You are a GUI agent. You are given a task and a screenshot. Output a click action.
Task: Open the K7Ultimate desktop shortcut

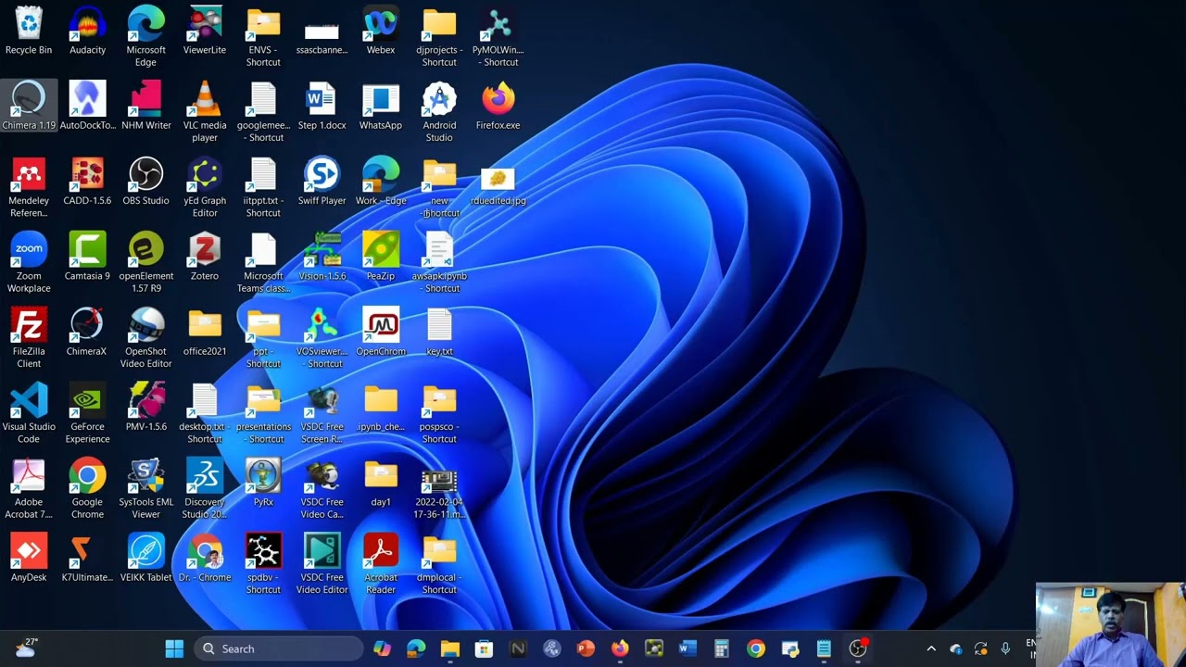[x=87, y=558]
